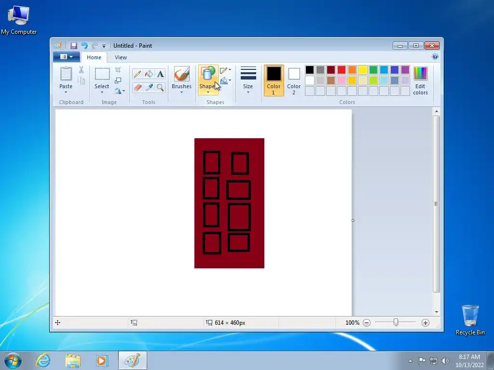Expand the Paste dropdown arrow
The height and width of the screenshot is (370, 494).
[x=66, y=92]
